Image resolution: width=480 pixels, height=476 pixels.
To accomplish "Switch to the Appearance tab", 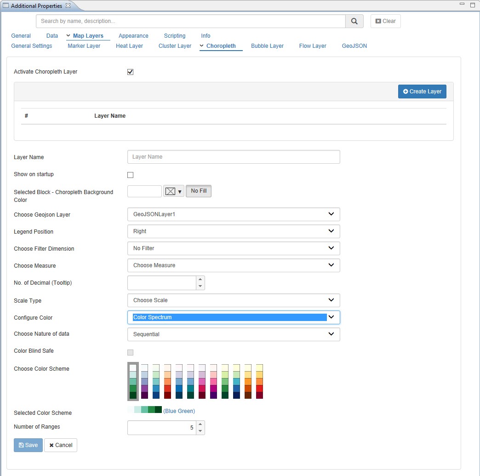I will (x=133, y=36).
